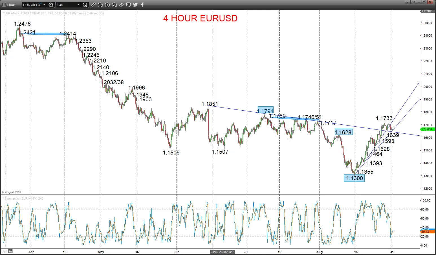Screen dimensions: 436x255
Task: Open the studies chart icon menu
Action: click(x=100, y=5)
